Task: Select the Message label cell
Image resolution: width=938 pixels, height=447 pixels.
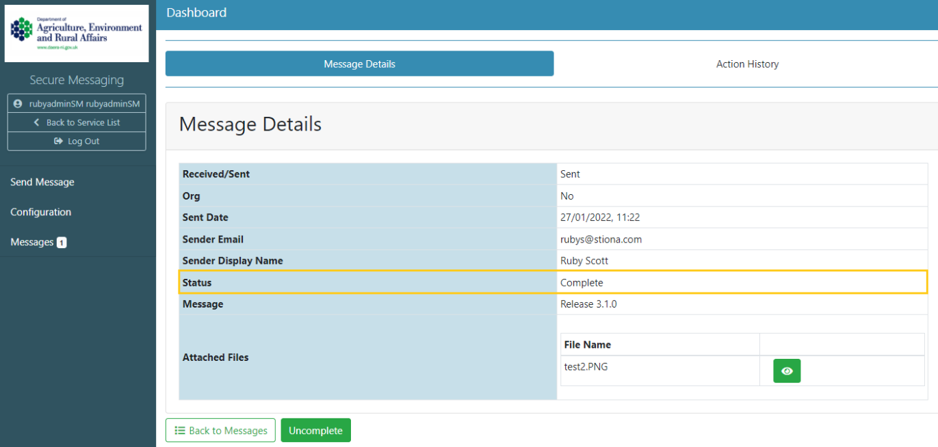Action: coord(368,303)
